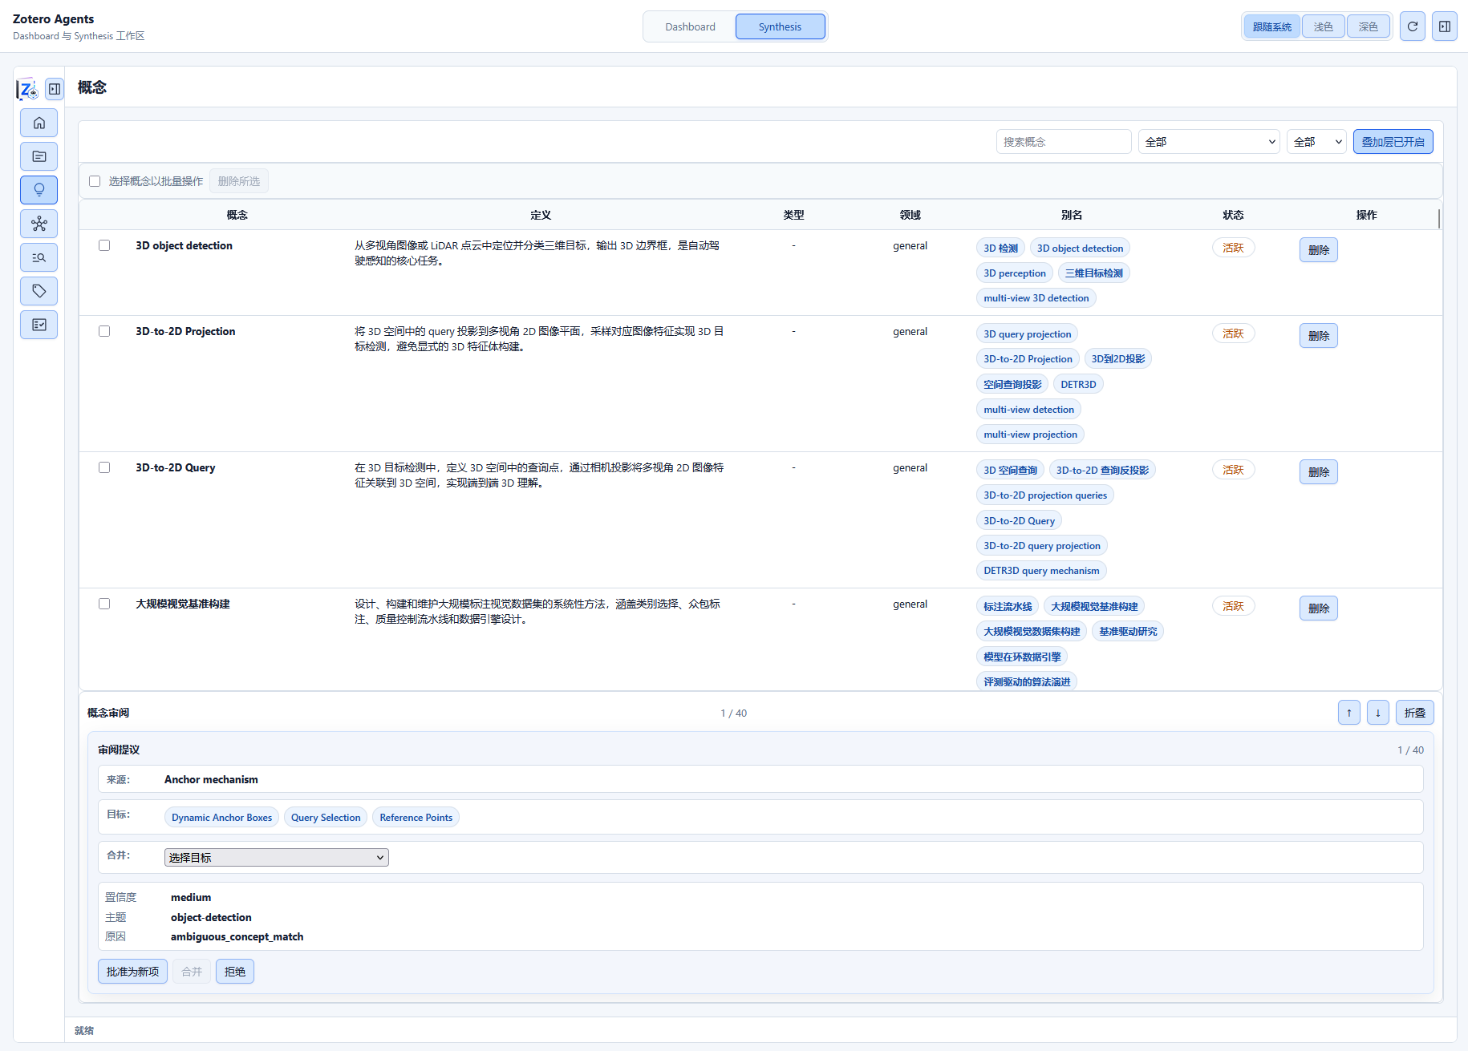
Task: Click the refresh icon in top bar
Action: 1413,26
